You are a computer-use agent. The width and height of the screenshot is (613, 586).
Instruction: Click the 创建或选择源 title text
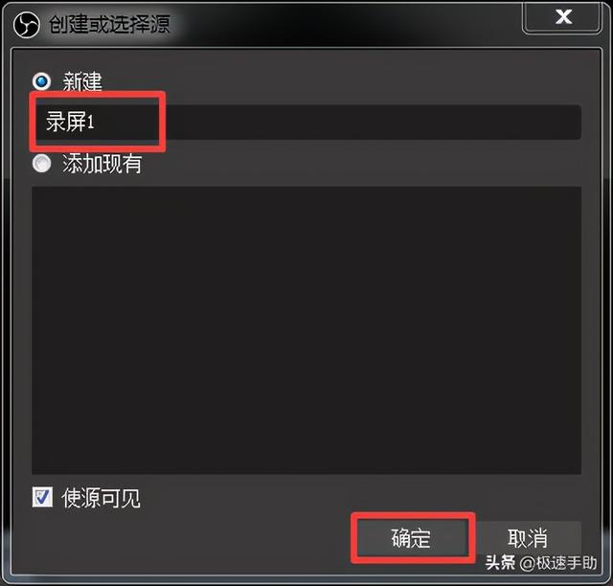(x=109, y=24)
